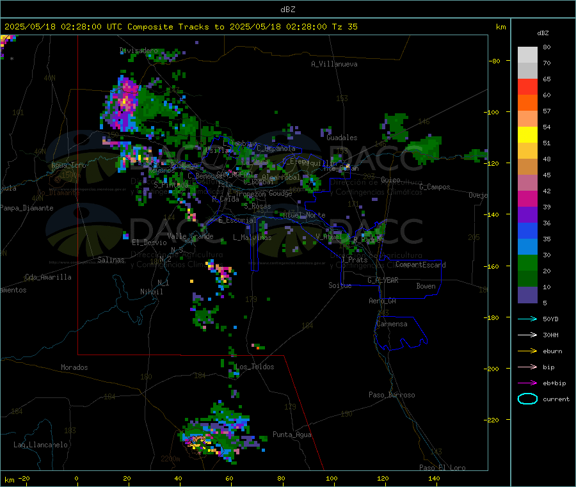Click the 'Paso_El_Loro' label

click(442, 468)
